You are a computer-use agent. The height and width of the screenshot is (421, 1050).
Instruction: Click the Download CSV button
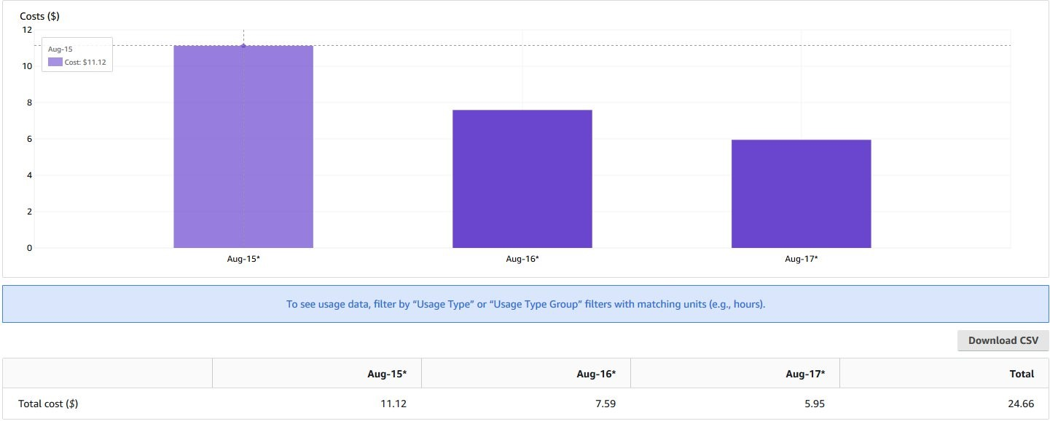pos(1003,340)
